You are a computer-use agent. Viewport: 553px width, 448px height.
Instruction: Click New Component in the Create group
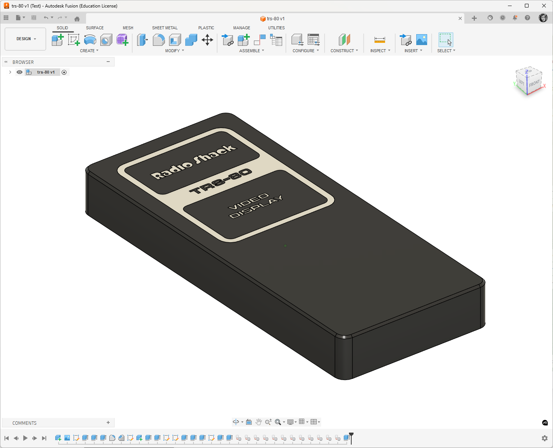(57, 40)
